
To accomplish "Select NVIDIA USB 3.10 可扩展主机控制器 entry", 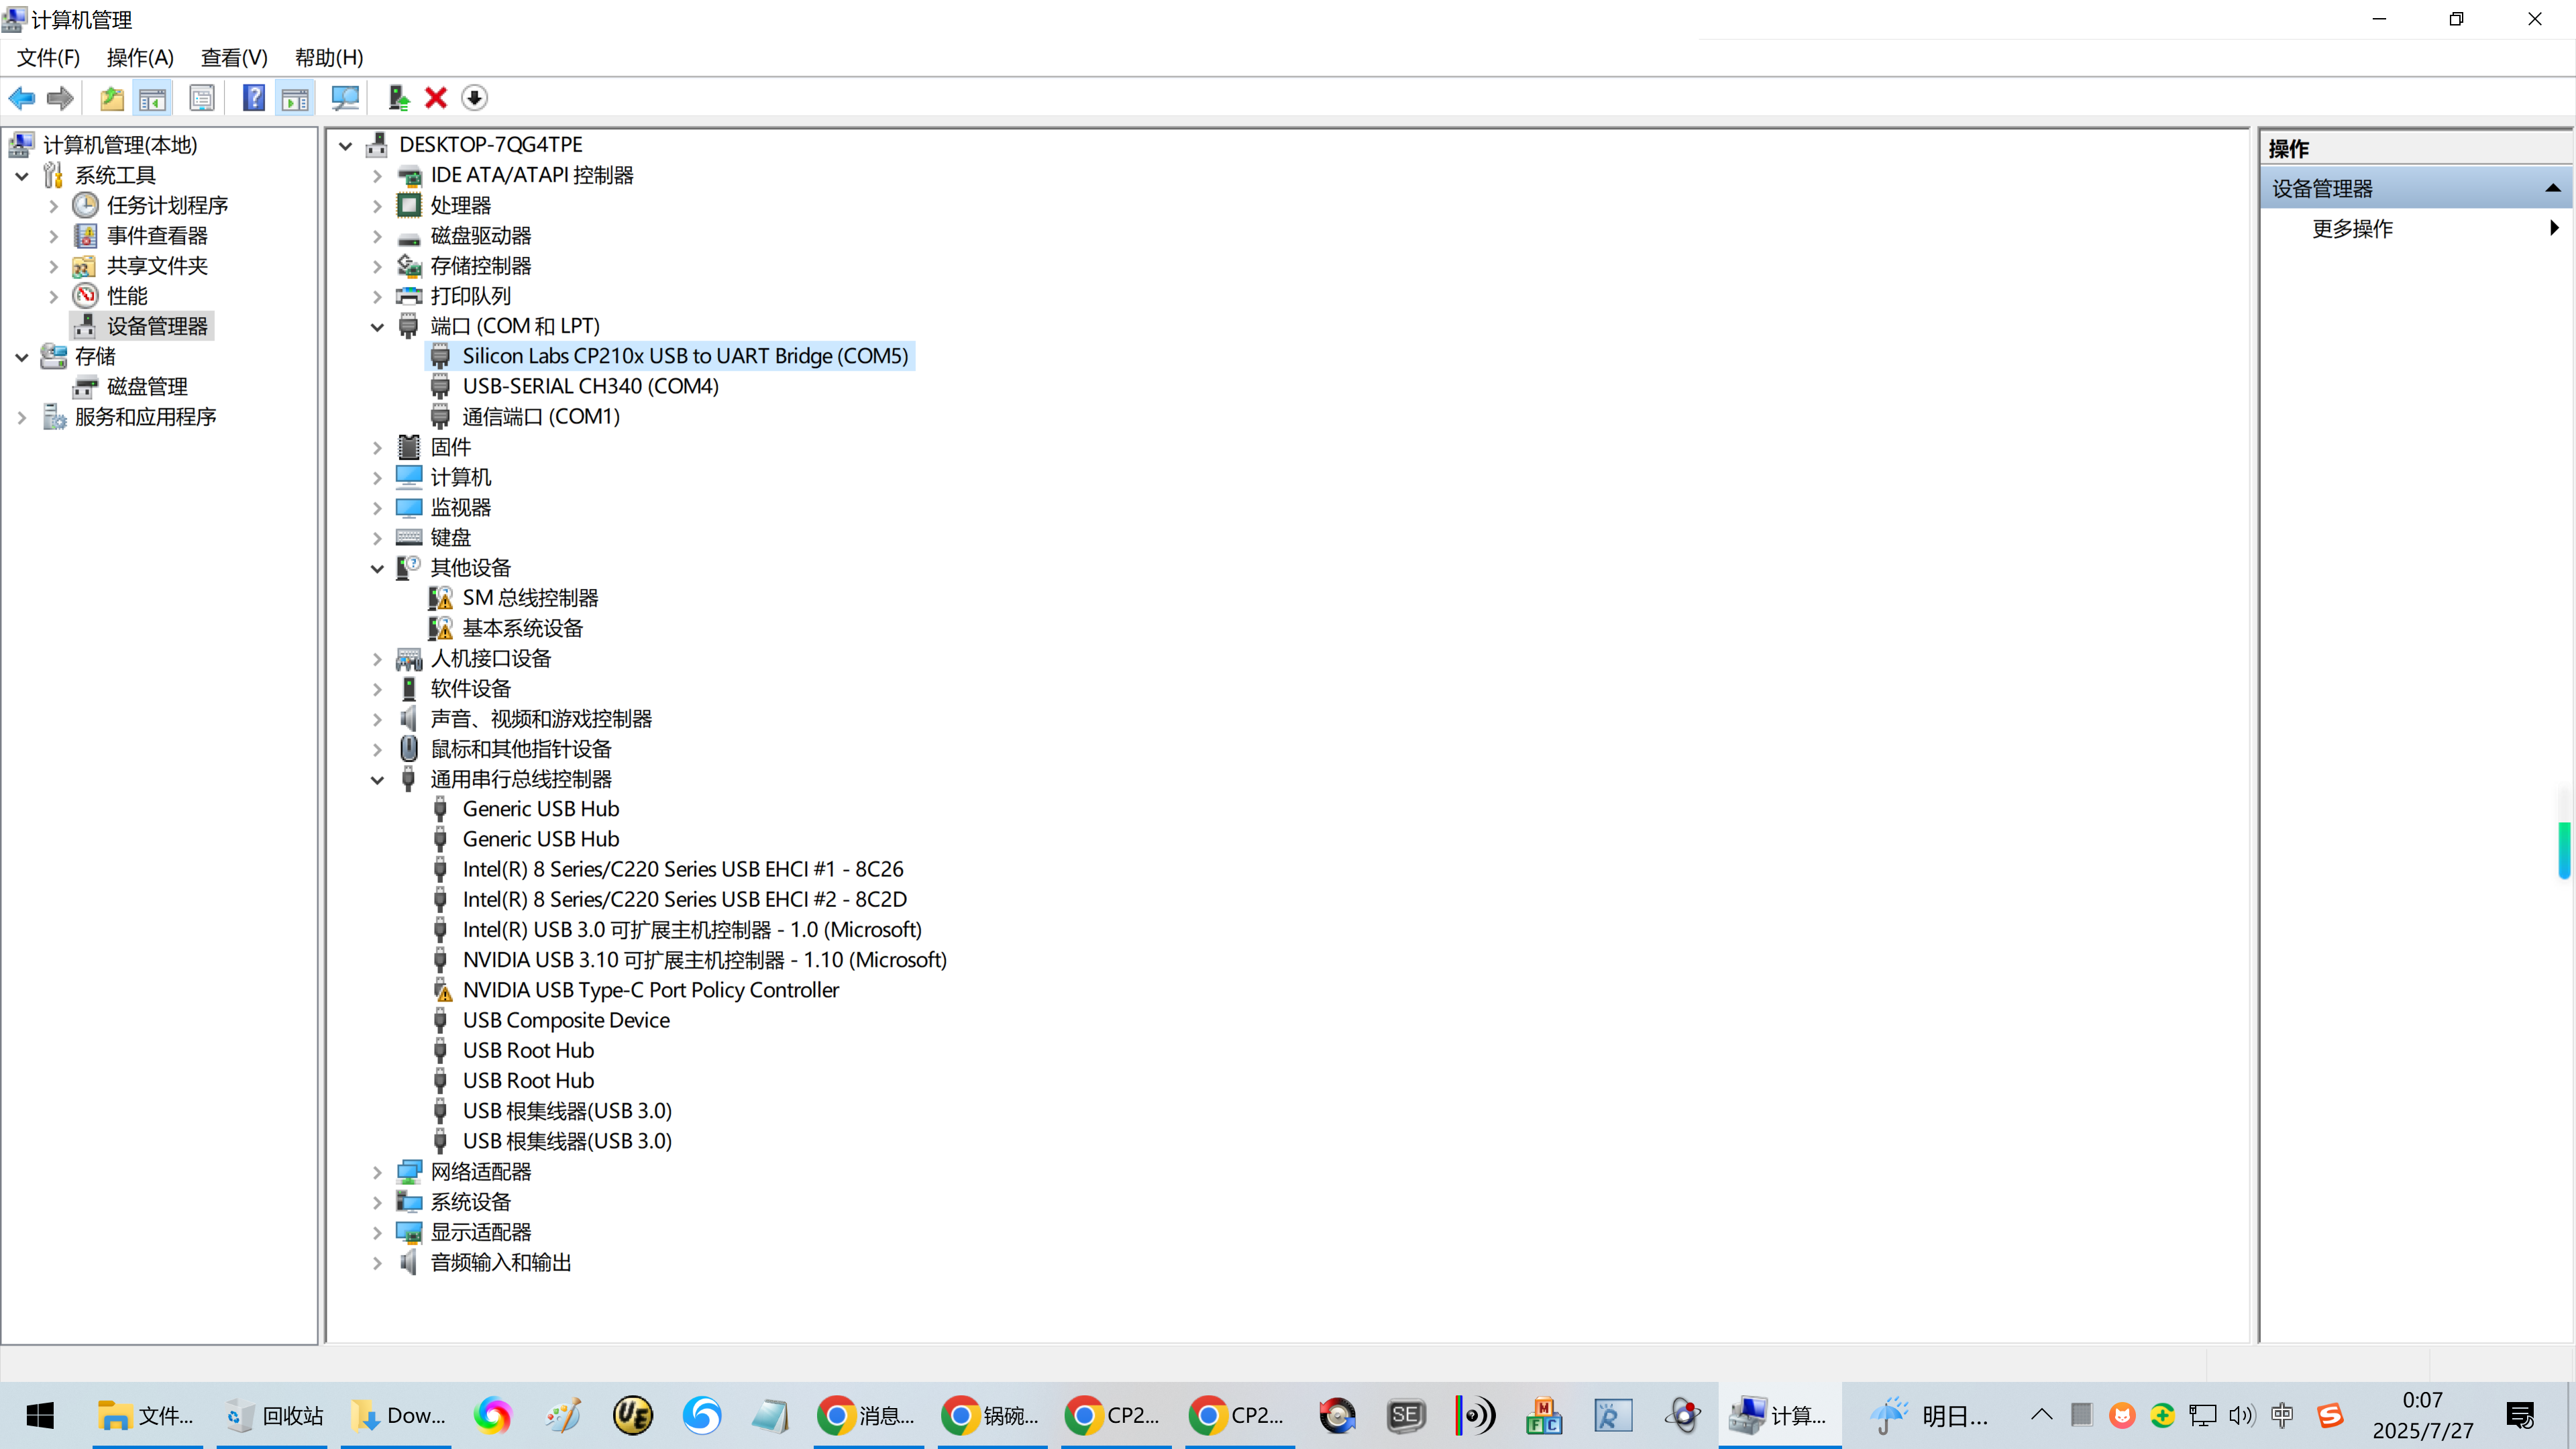I will pyautogui.click(x=704, y=960).
